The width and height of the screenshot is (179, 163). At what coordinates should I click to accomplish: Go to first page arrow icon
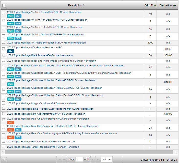click(59, 159)
